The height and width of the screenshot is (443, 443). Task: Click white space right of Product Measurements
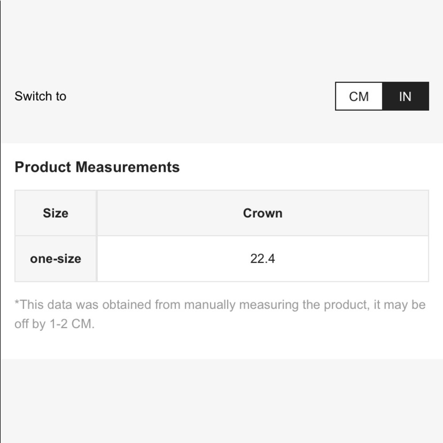click(305, 167)
